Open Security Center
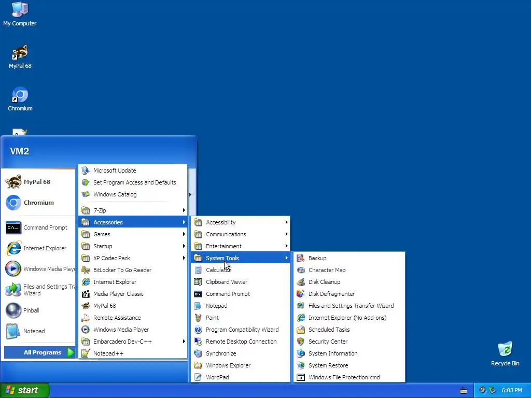The width and height of the screenshot is (531, 398). [x=349, y=342]
